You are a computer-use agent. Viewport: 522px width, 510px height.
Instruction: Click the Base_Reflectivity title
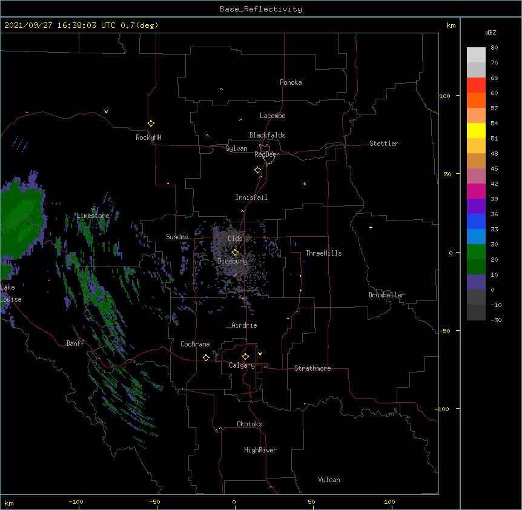click(261, 9)
